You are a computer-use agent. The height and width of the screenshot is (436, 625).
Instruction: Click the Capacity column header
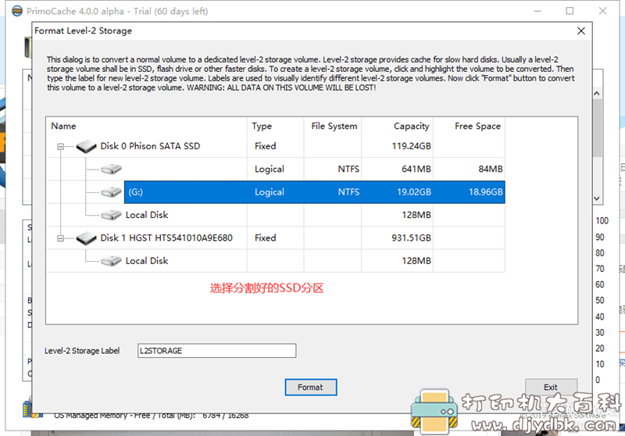(412, 126)
